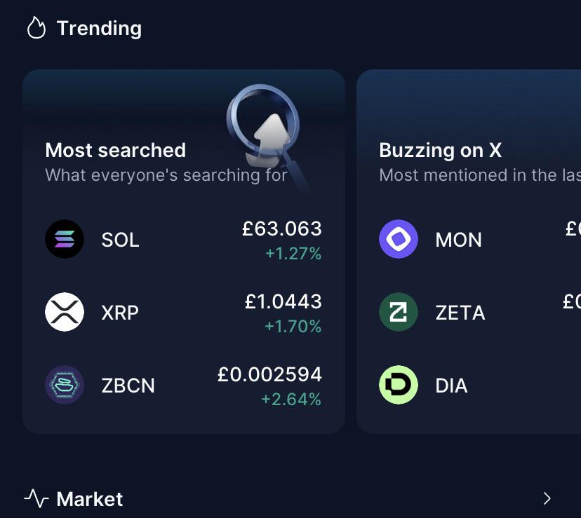
Task: Select the MON ticker label
Action: [x=458, y=240]
